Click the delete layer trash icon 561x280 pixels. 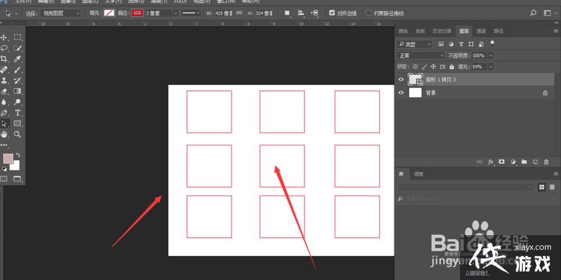(x=546, y=162)
